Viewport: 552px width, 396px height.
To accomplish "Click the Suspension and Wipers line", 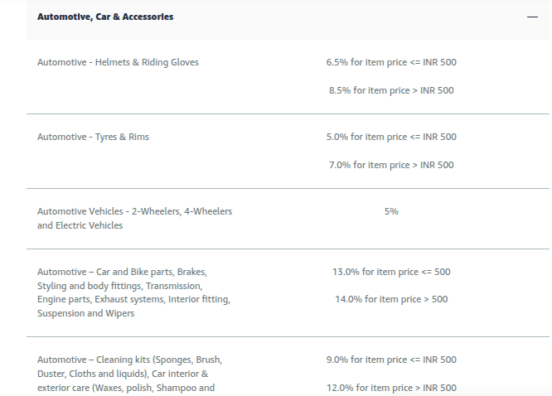I will [86, 313].
